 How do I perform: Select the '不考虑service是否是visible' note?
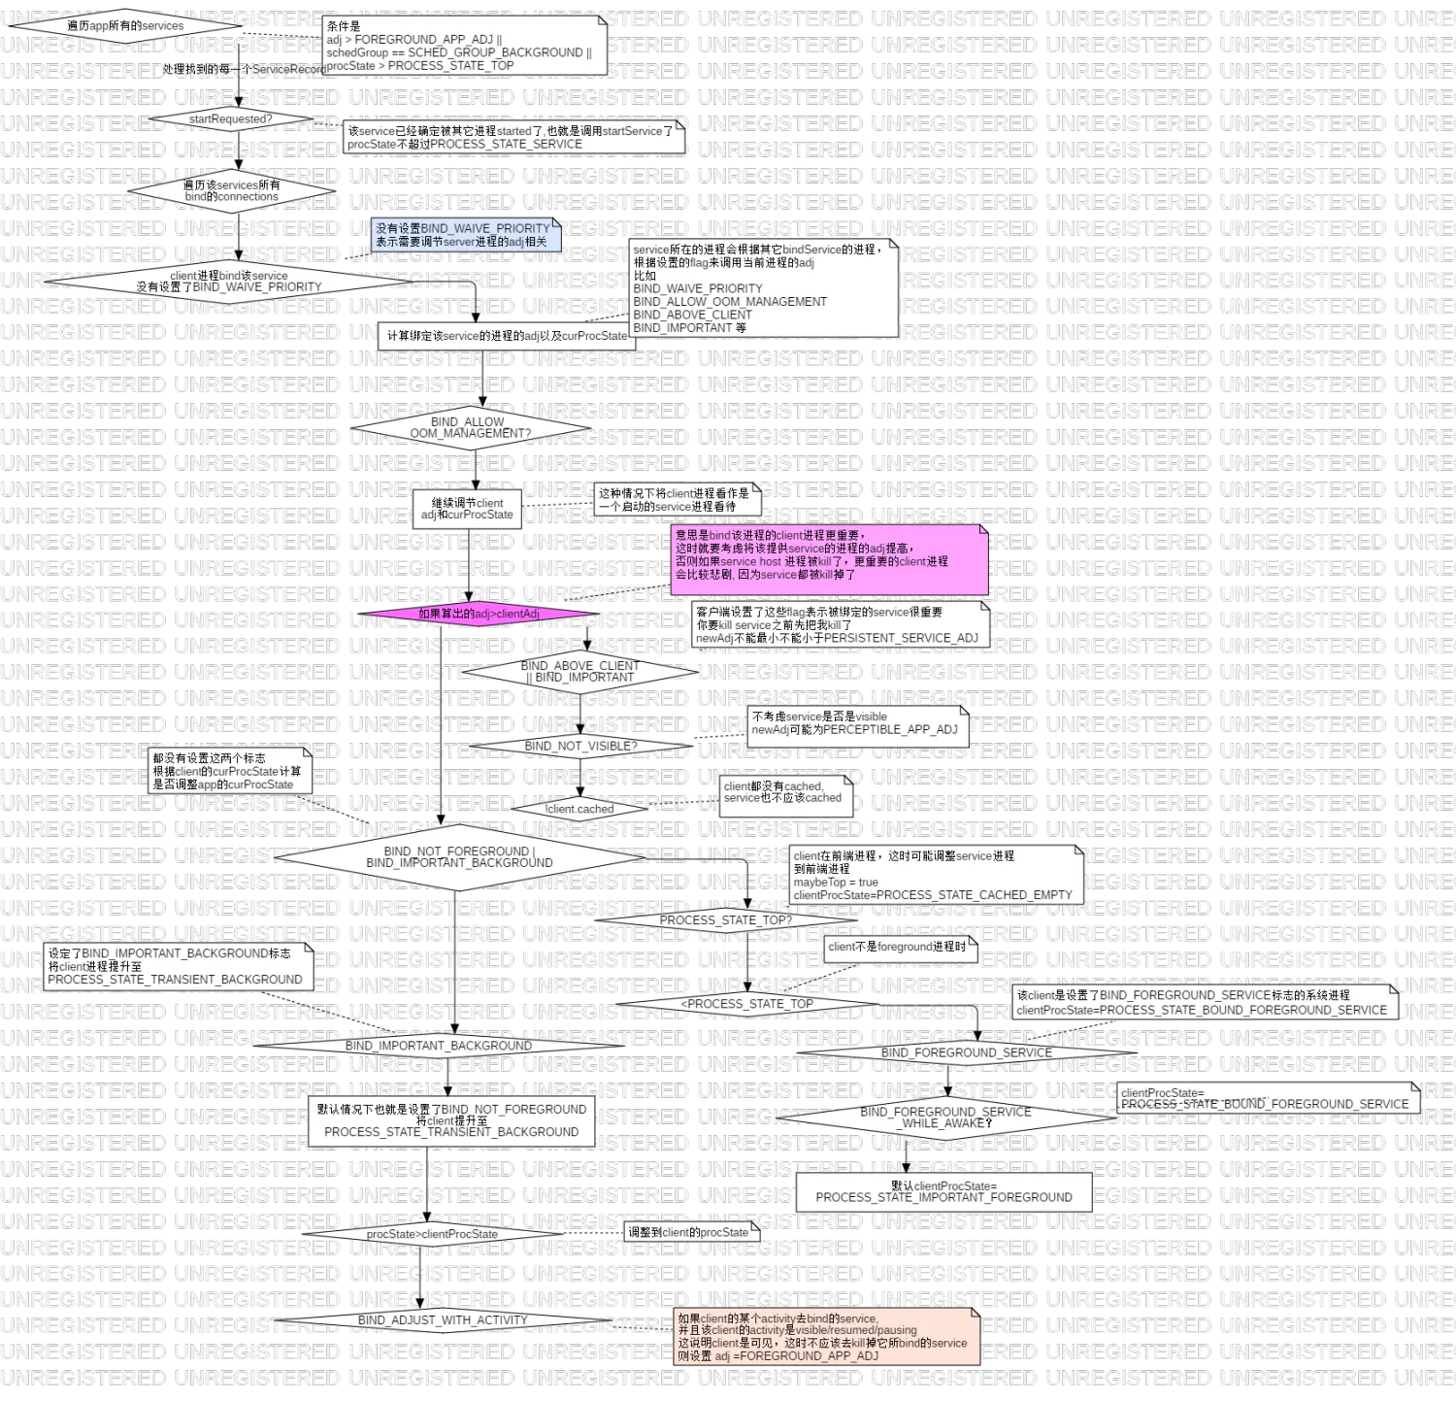point(858,726)
